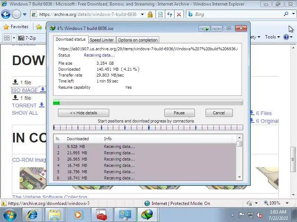Click the add to favorites bar icon
The height and width of the screenshot is (222, 297).
point(39,27)
